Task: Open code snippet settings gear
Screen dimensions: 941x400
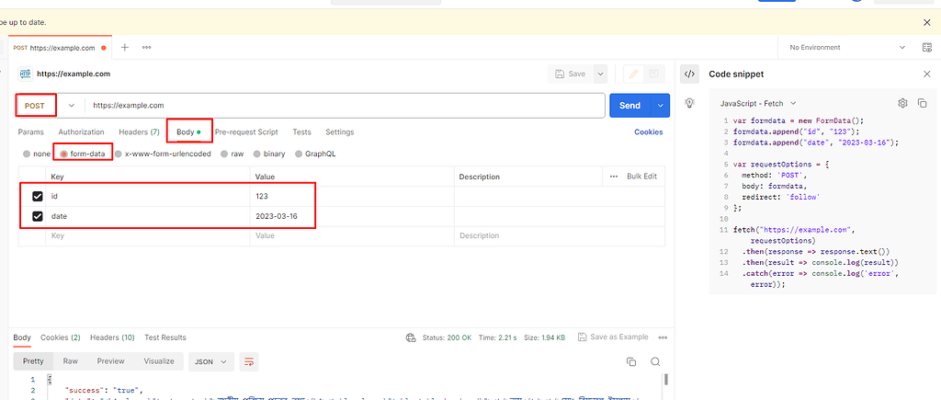Action: [902, 103]
